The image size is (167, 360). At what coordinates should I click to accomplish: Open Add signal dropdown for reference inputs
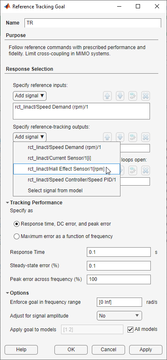(x=29, y=96)
